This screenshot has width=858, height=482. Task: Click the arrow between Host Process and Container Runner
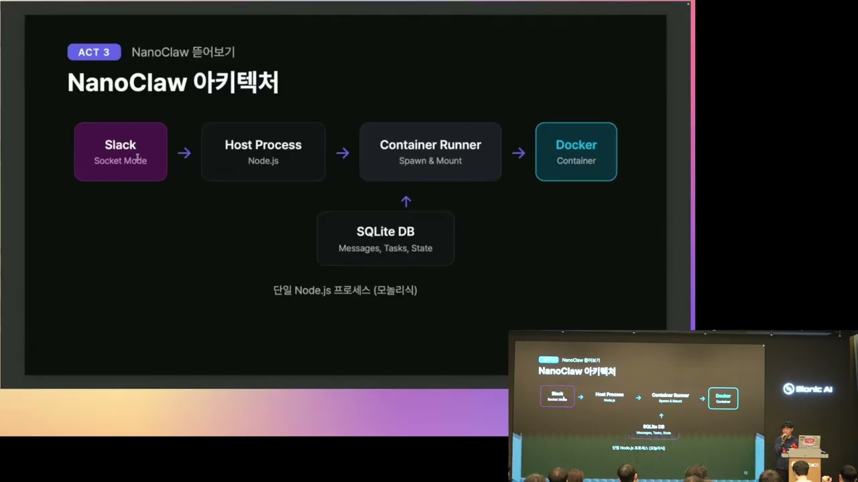click(343, 153)
